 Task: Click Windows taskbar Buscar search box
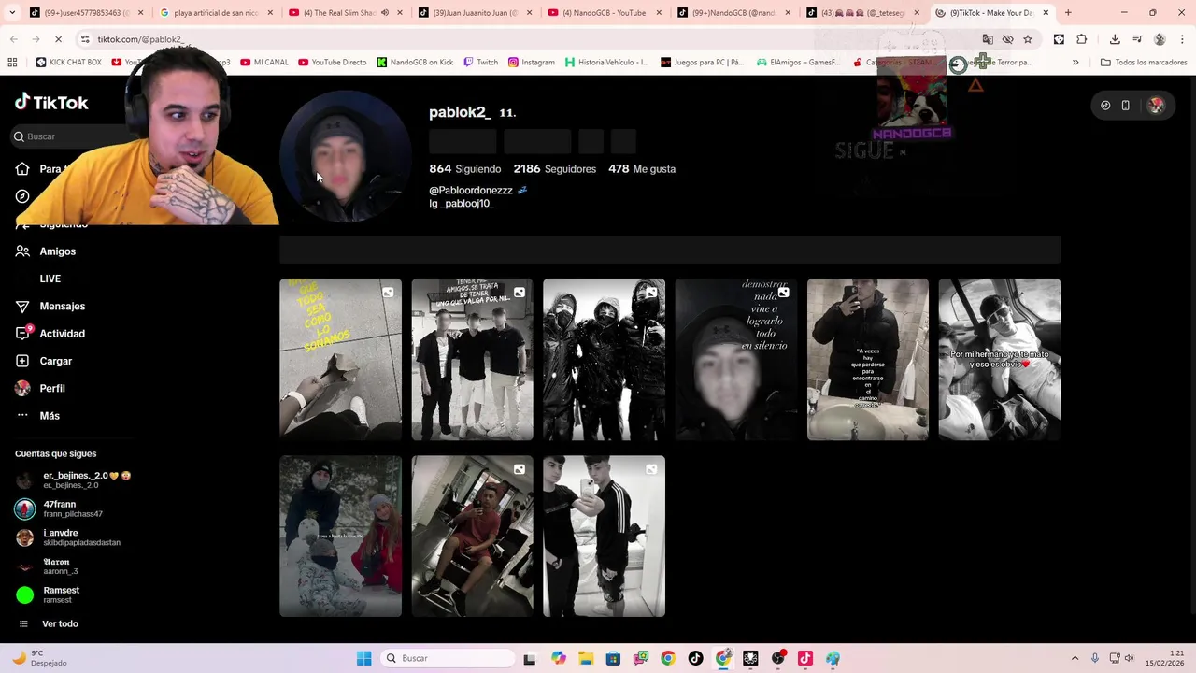[x=448, y=658]
